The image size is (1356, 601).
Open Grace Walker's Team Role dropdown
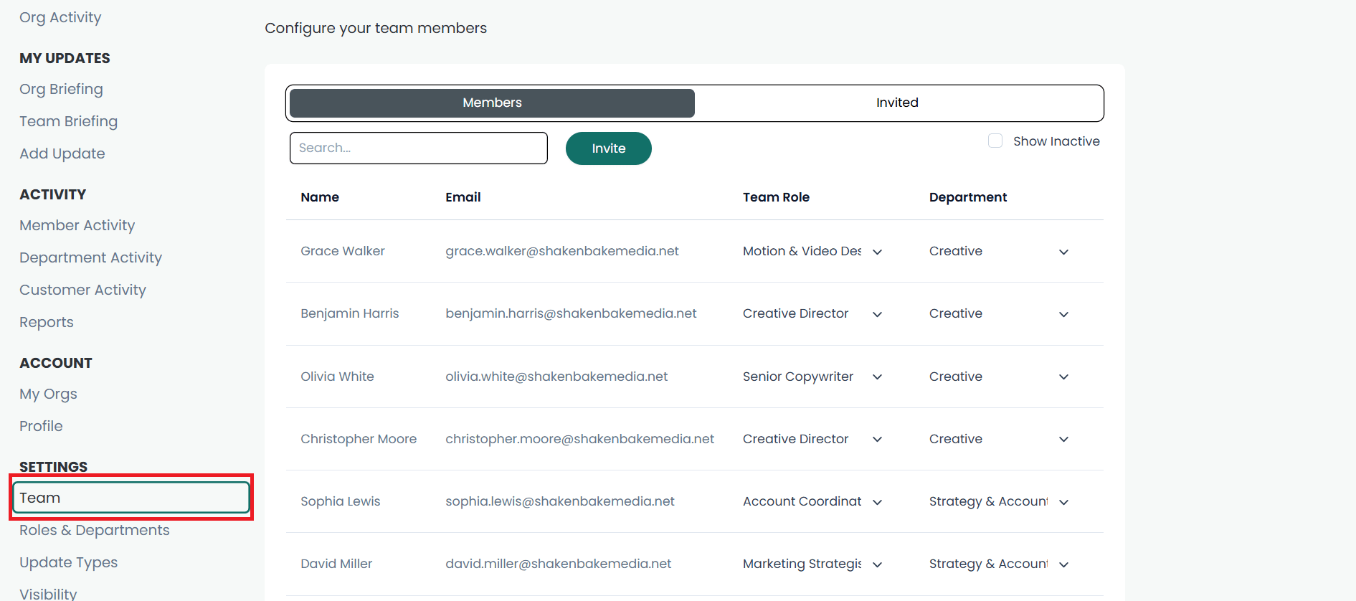point(813,251)
